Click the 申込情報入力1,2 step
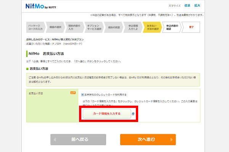 [133, 27]
